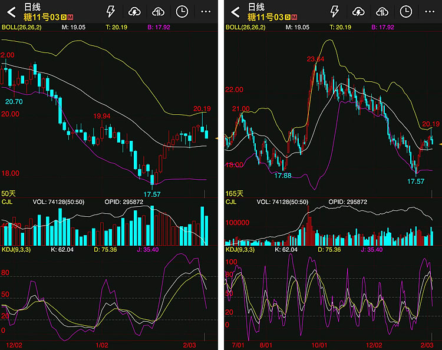The image size is (442, 350).
Task: Select the 17.57 low candle in left chart
Action: coord(152,179)
